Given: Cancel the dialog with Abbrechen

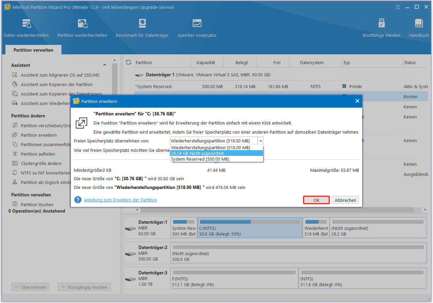Looking at the screenshot, I should pyautogui.click(x=345, y=200).
